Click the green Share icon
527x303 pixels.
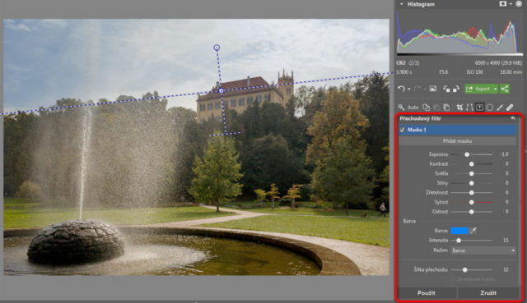505,89
